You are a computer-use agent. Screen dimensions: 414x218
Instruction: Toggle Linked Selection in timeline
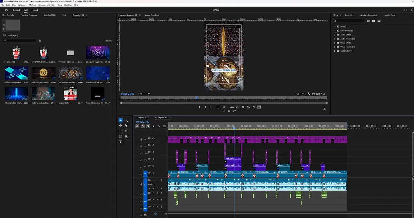click(x=148, y=126)
